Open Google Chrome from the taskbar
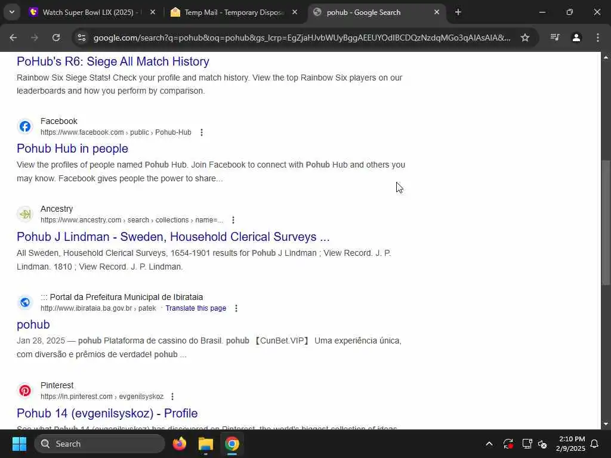The width and height of the screenshot is (611, 458). [x=232, y=444]
